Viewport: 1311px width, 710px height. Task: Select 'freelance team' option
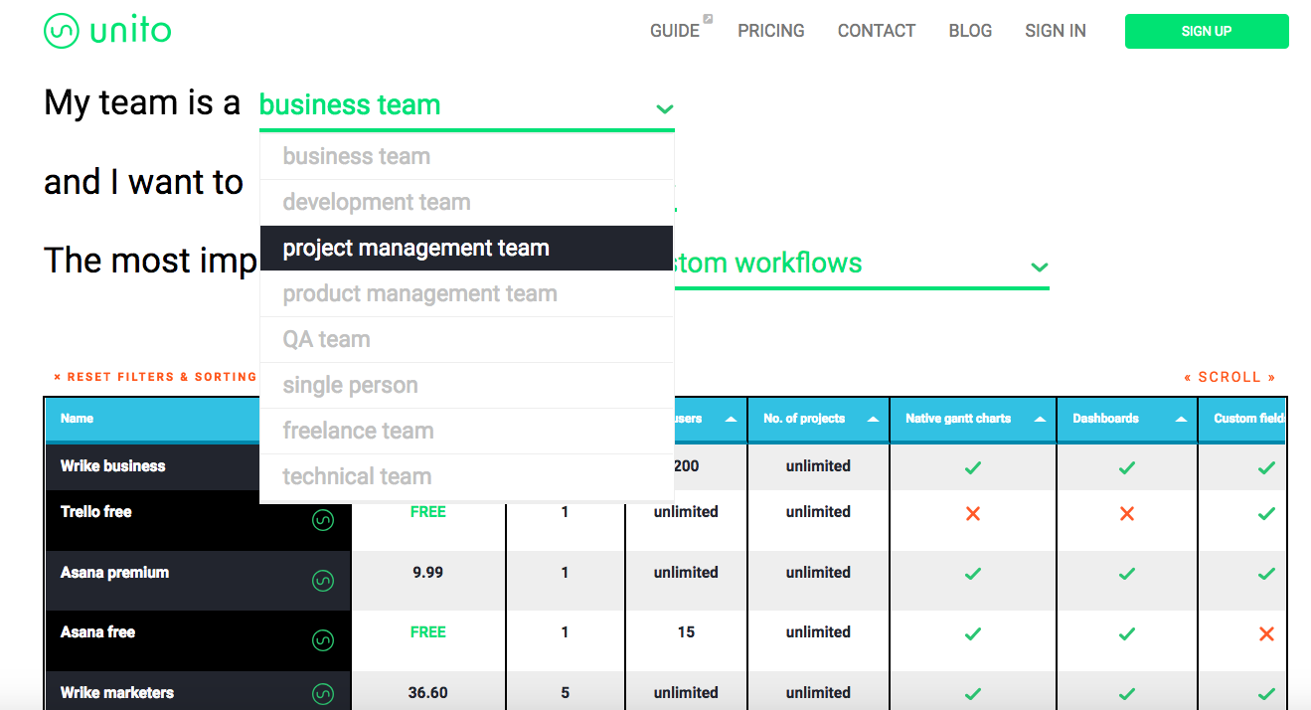coord(467,431)
